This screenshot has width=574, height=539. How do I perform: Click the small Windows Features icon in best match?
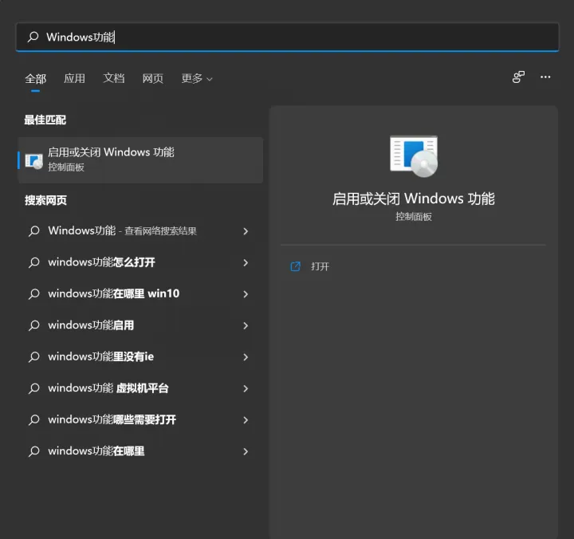[x=34, y=161]
